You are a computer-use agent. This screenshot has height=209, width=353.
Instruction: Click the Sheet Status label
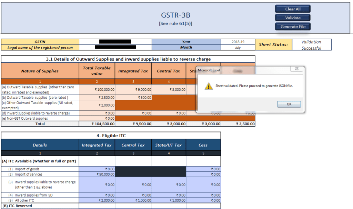pos(273,44)
